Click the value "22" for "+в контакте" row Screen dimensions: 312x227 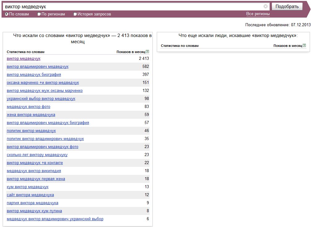pos(147,163)
